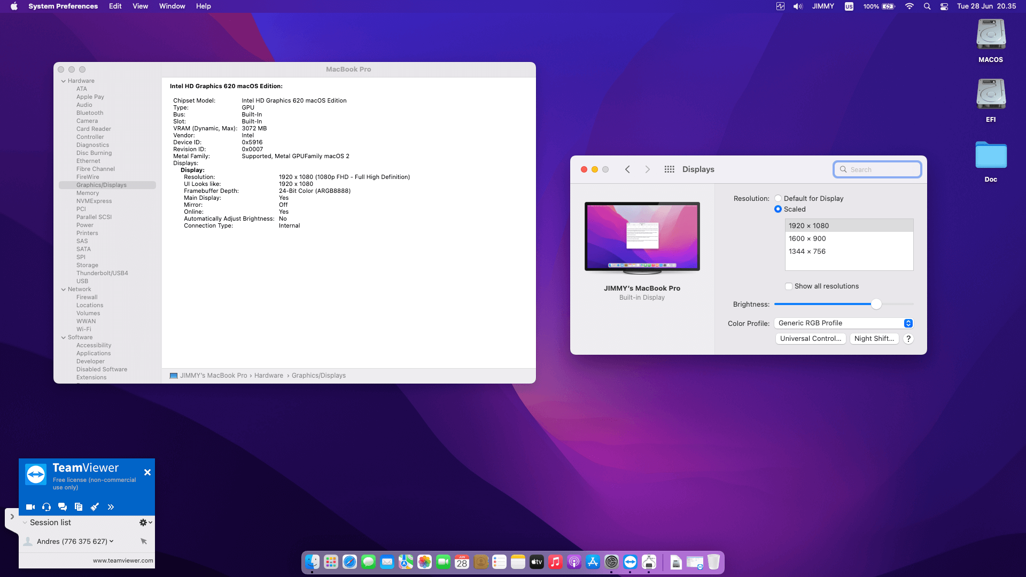
Task: Open Calendar showing 28 in the Dock
Action: pos(462,562)
